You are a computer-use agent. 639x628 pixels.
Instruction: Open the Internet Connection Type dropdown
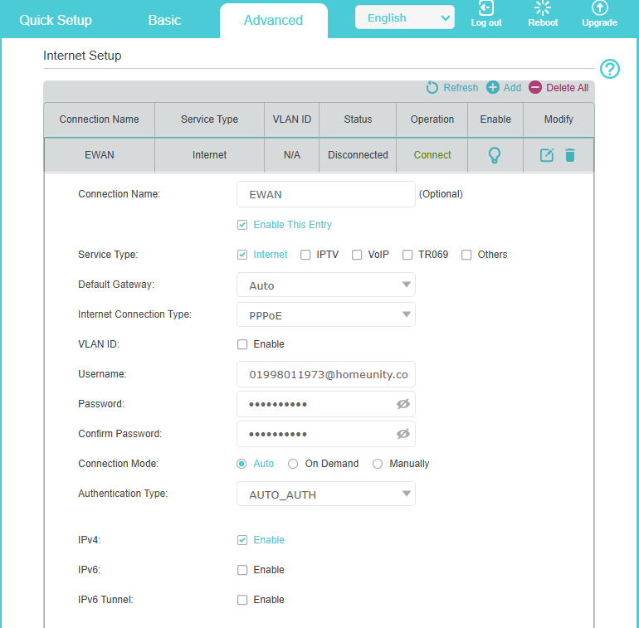pos(325,315)
